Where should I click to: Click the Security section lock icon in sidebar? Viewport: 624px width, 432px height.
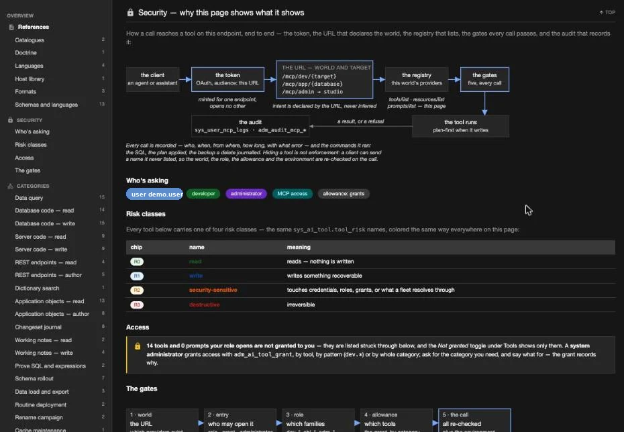(x=10, y=119)
